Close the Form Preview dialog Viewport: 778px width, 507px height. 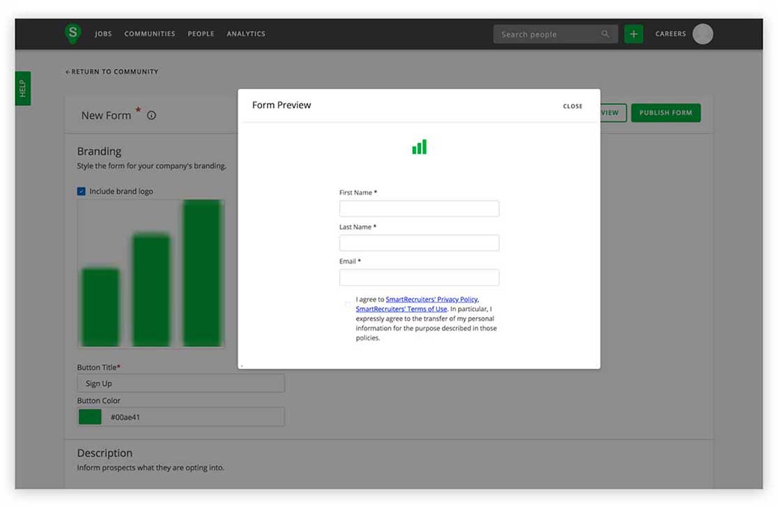(572, 107)
